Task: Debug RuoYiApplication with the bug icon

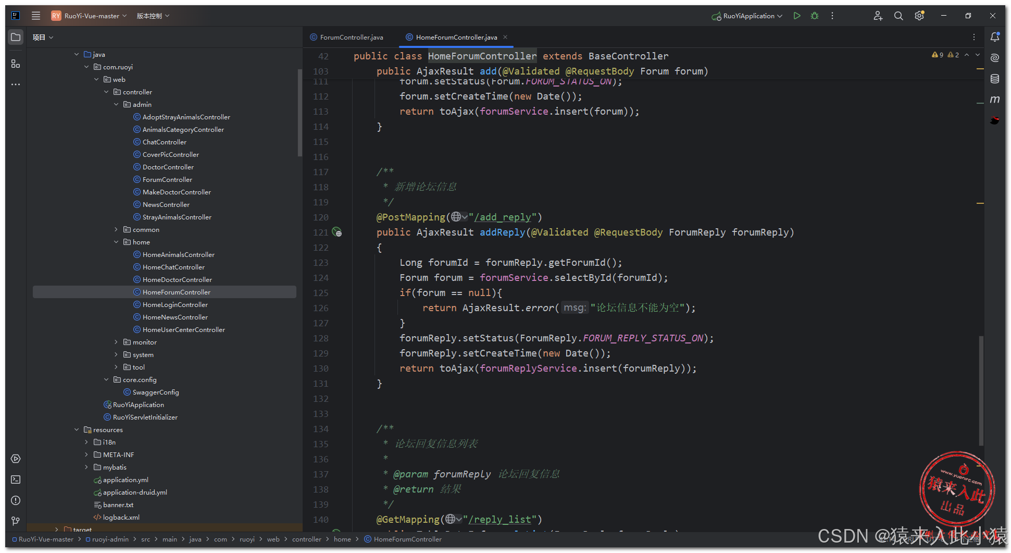Action: pos(815,16)
